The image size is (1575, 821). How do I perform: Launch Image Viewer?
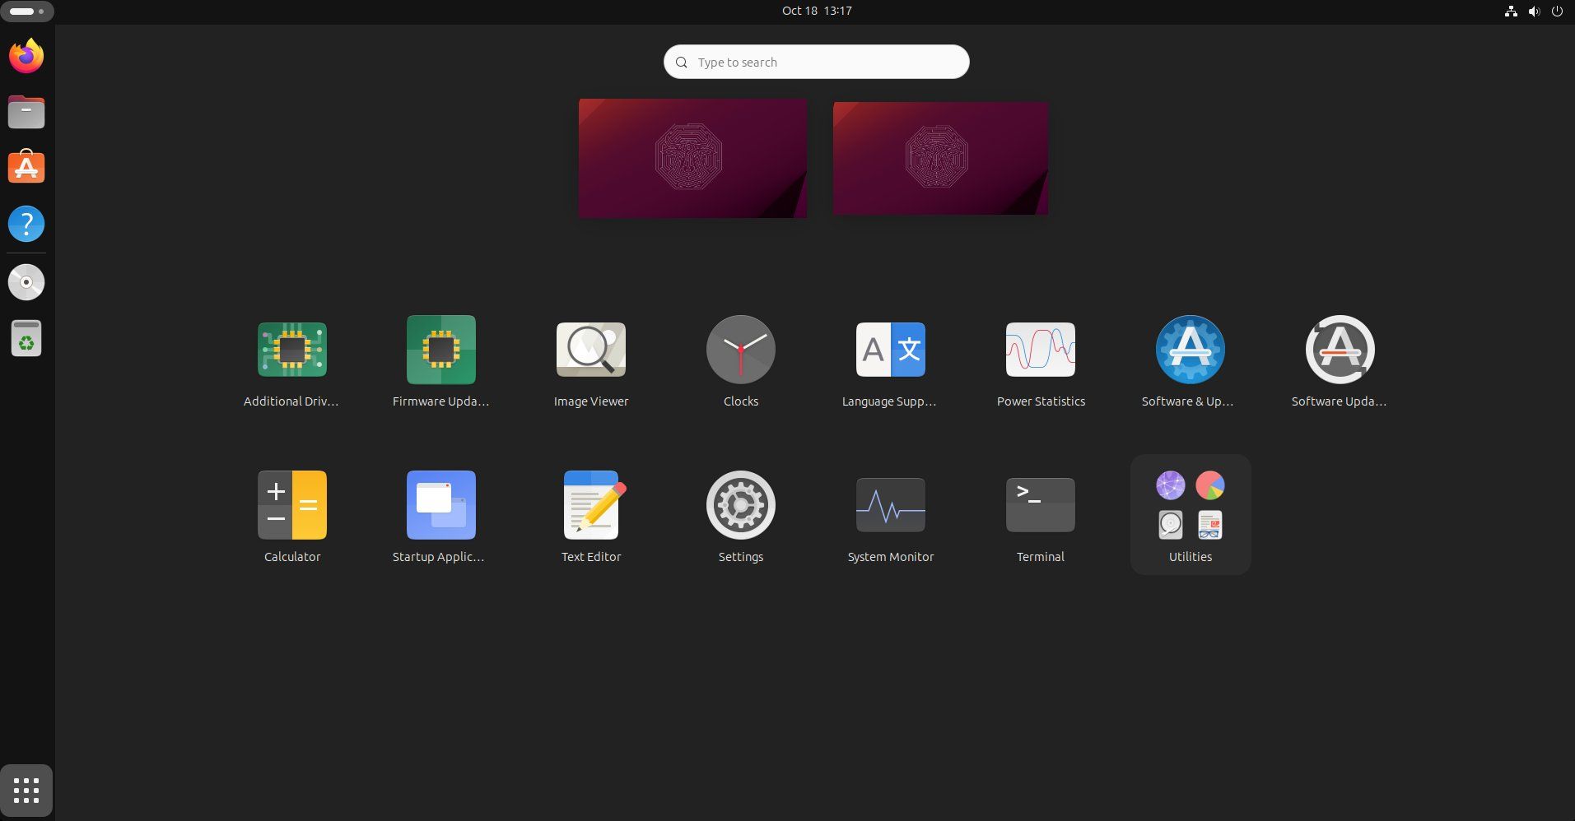click(x=591, y=349)
